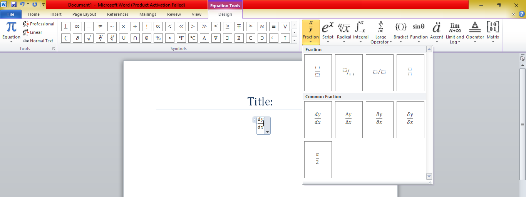This screenshot has height=197, width=526.
Task: Insert the element-of (∈) symbol
Action: click(251, 38)
